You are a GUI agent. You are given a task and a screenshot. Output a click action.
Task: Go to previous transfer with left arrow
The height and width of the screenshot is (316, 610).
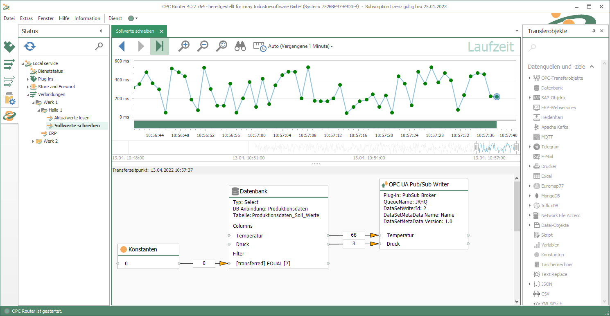(x=122, y=46)
